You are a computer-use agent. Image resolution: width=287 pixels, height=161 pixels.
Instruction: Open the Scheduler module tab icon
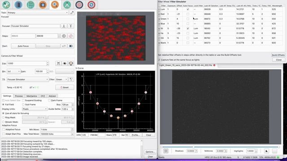[18, 4]
